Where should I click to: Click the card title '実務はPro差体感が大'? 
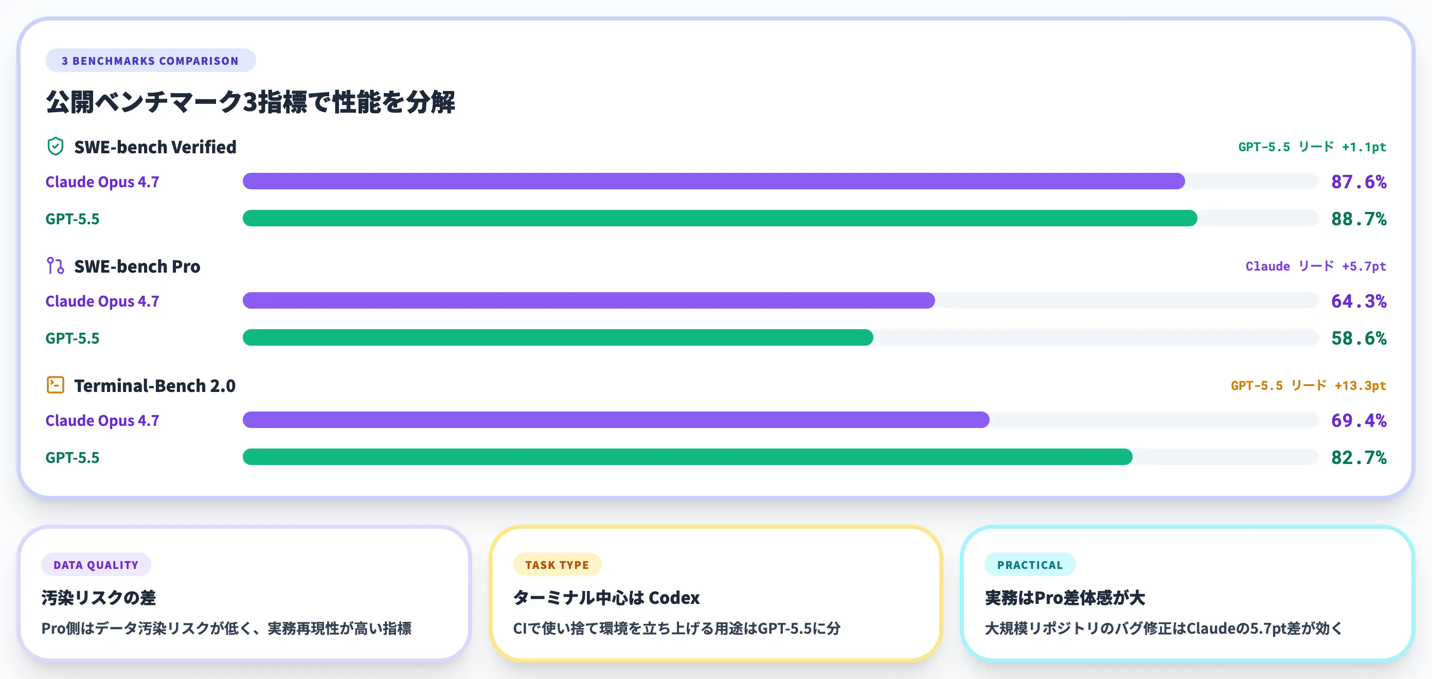click(1065, 598)
